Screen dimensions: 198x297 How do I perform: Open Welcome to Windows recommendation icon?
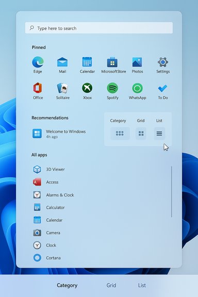coord(37,134)
